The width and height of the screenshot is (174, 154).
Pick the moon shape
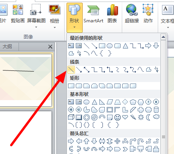tap(148, 117)
